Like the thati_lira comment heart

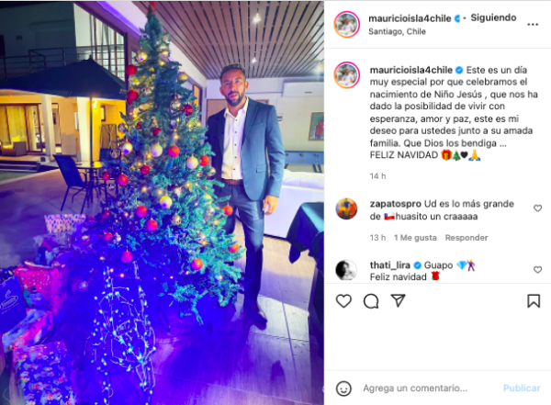tap(537, 270)
